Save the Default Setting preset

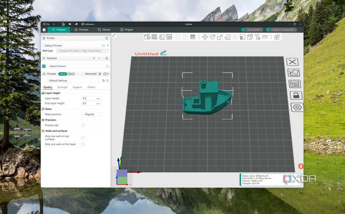coord(103,81)
